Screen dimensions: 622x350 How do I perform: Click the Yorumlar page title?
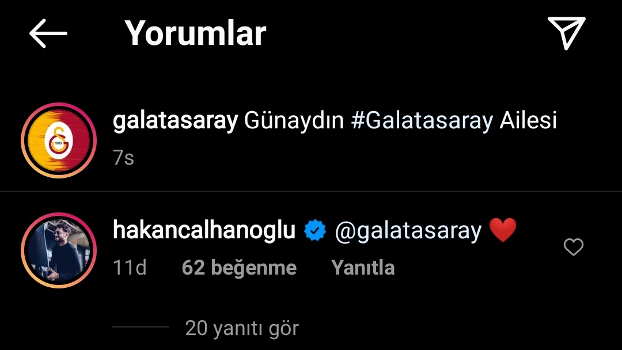pos(195,33)
